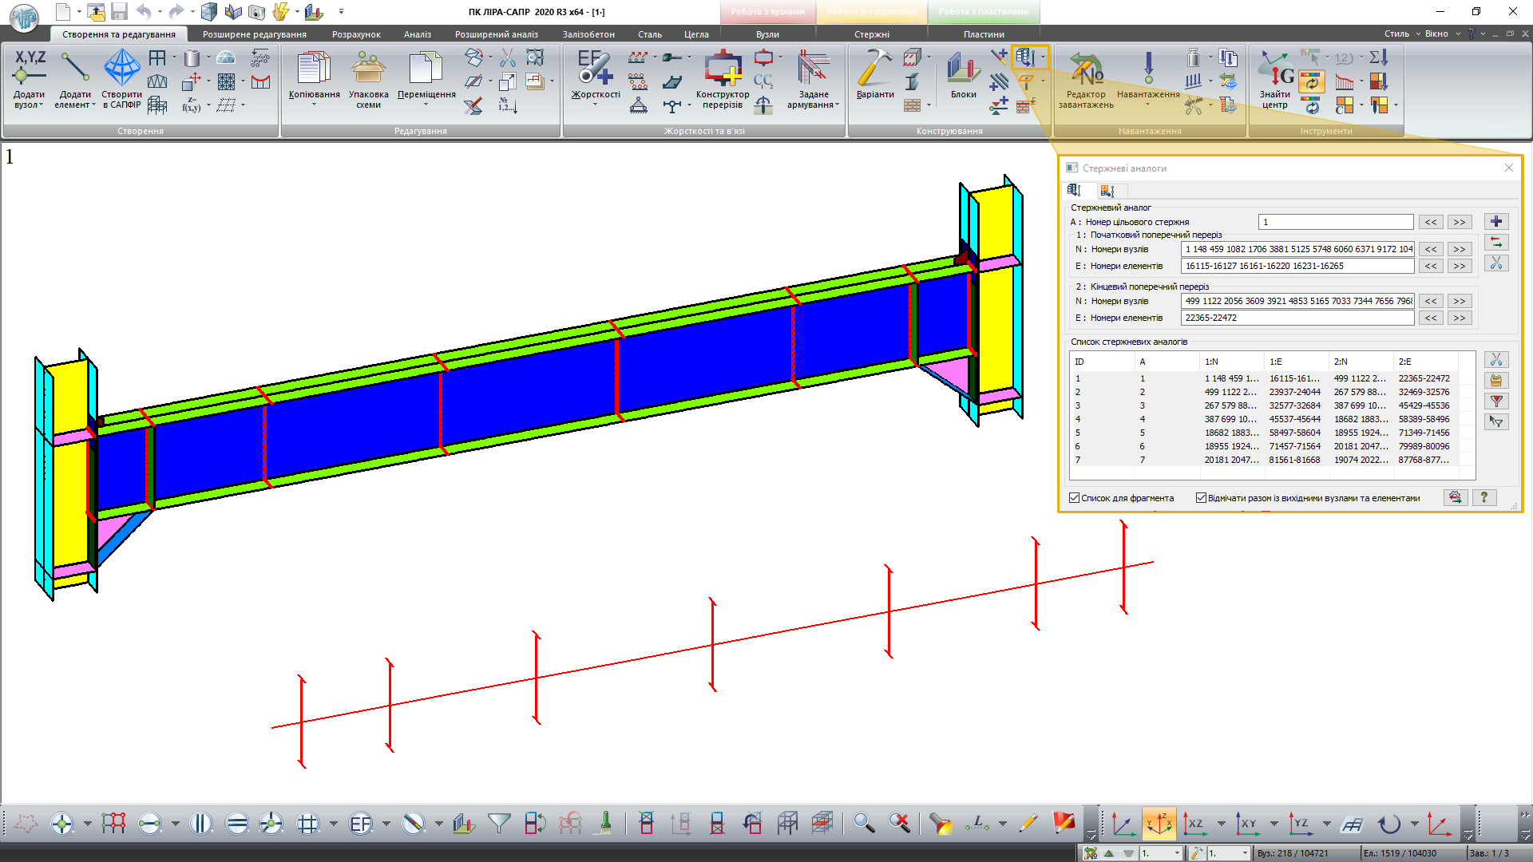Click the Add node (X,Y,Z) tool
1533x862 pixels.
coord(30,67)
